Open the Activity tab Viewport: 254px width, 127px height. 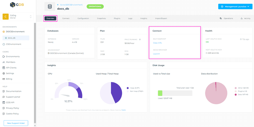(247, 18)
